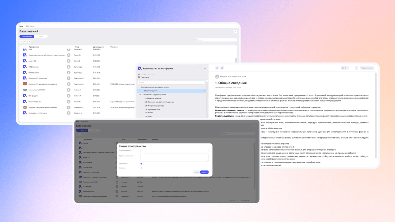The height and width of the screenshot is (222, 395).
Task: Click the search field in the top knowledge base window
Action: click(216, 41)
